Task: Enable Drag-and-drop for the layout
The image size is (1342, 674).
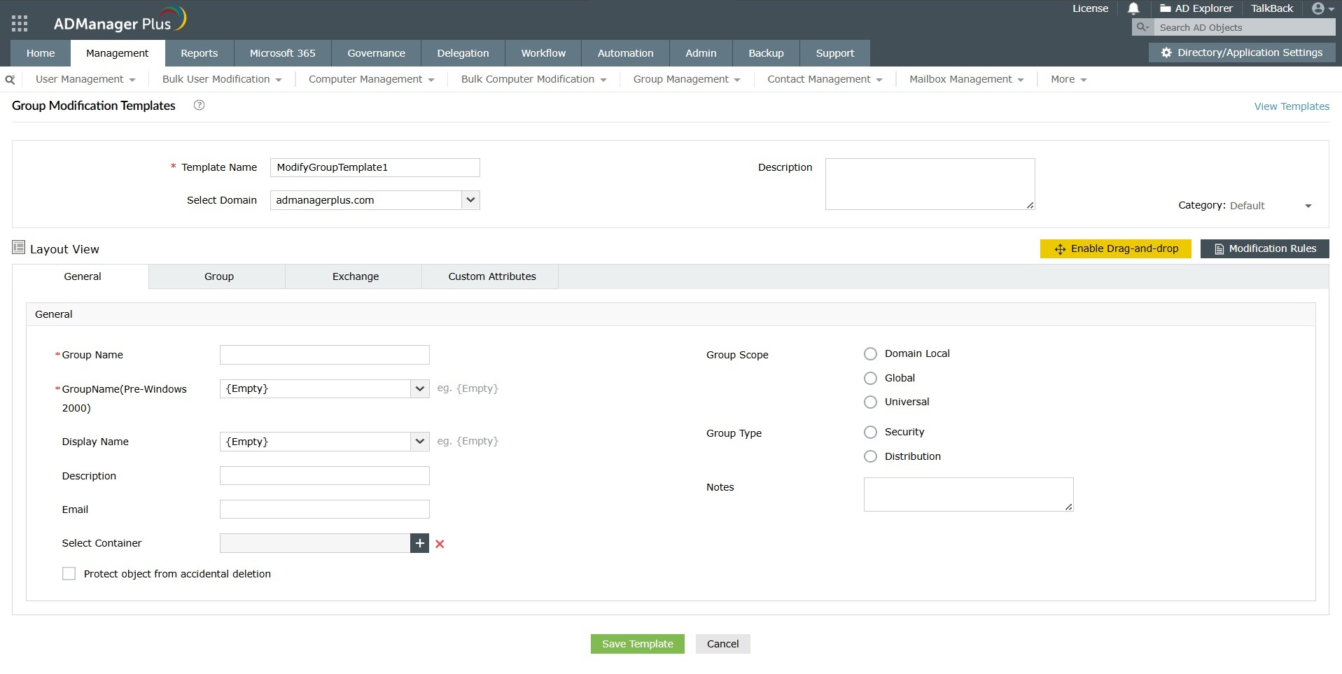Action: pos(1116,248)
